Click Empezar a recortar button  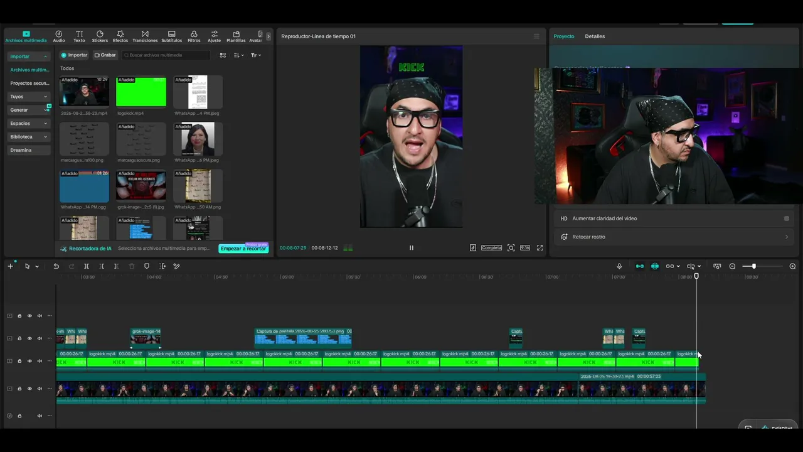tap(243, 249)
